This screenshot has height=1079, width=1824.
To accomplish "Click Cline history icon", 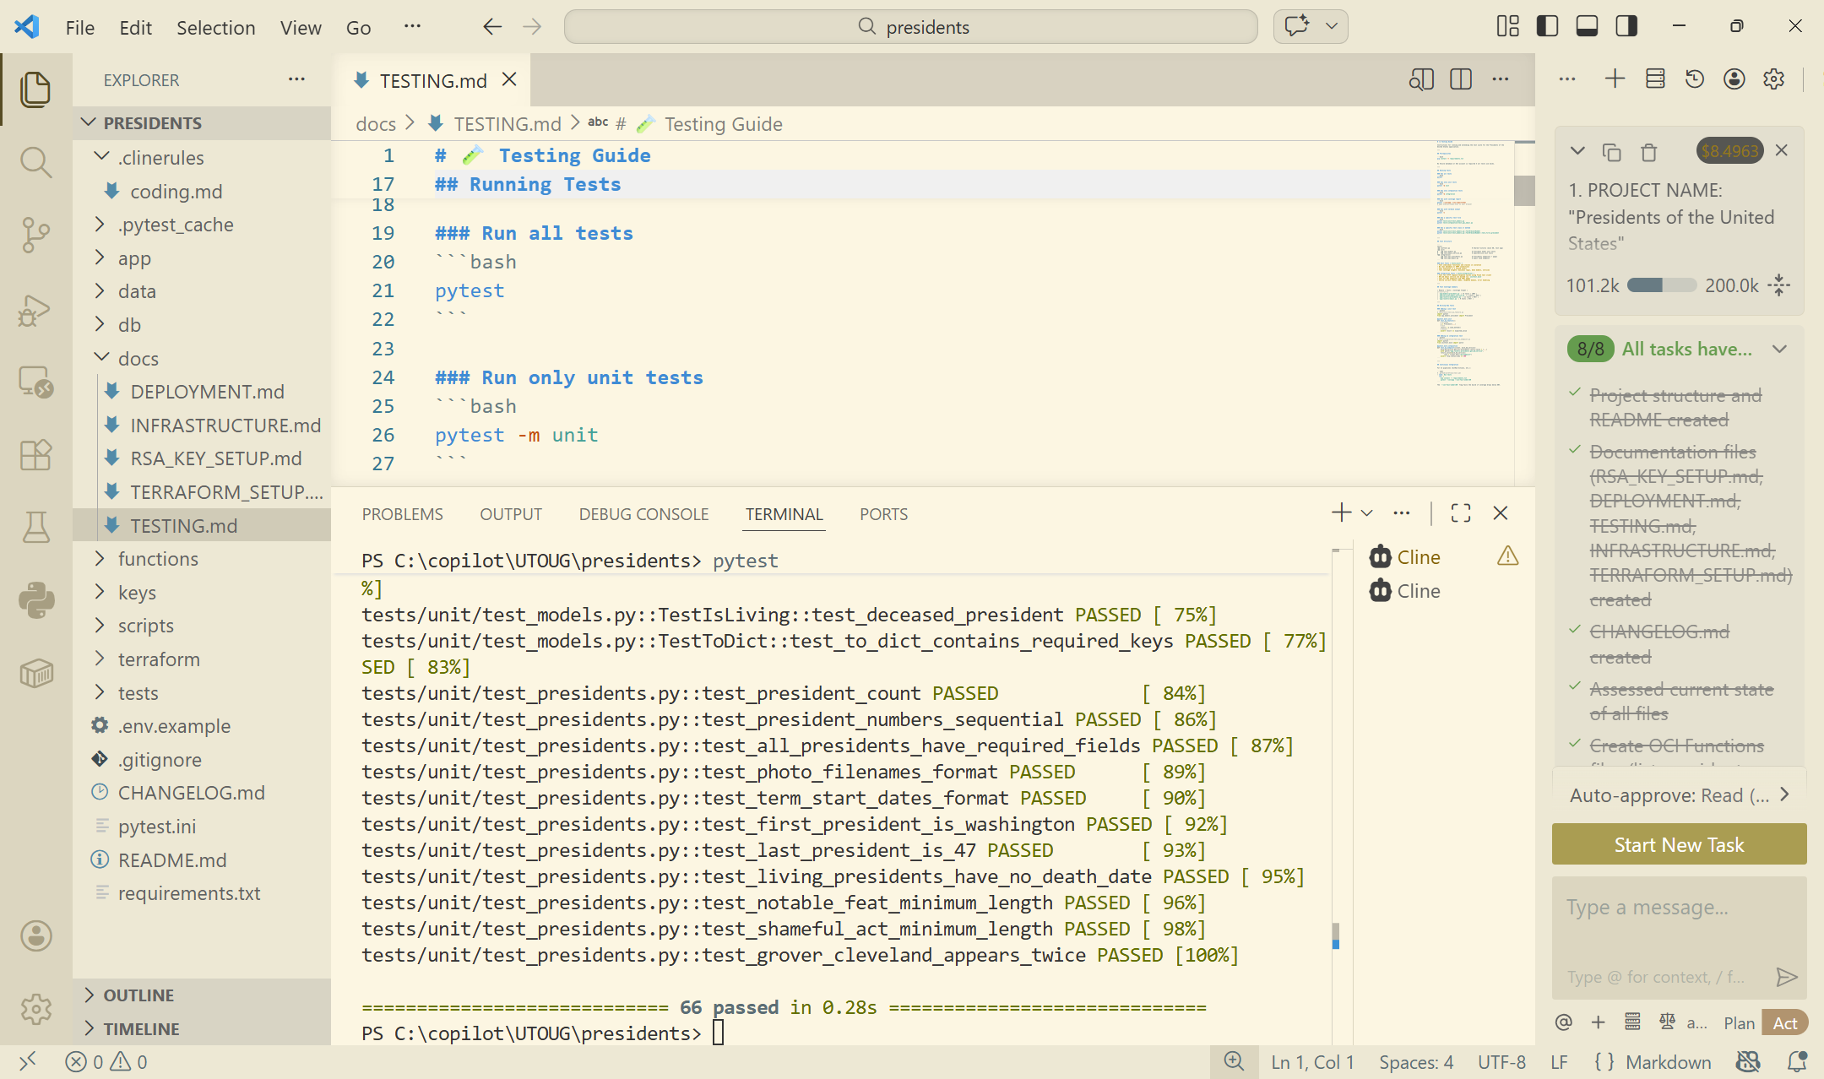I will [1694, 79].
